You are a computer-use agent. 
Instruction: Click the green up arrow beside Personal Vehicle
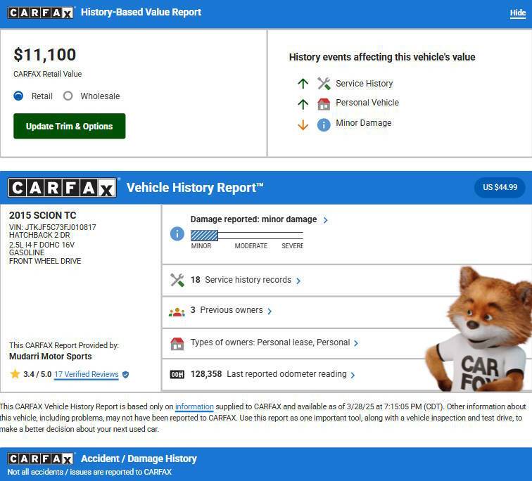point(303,104)
